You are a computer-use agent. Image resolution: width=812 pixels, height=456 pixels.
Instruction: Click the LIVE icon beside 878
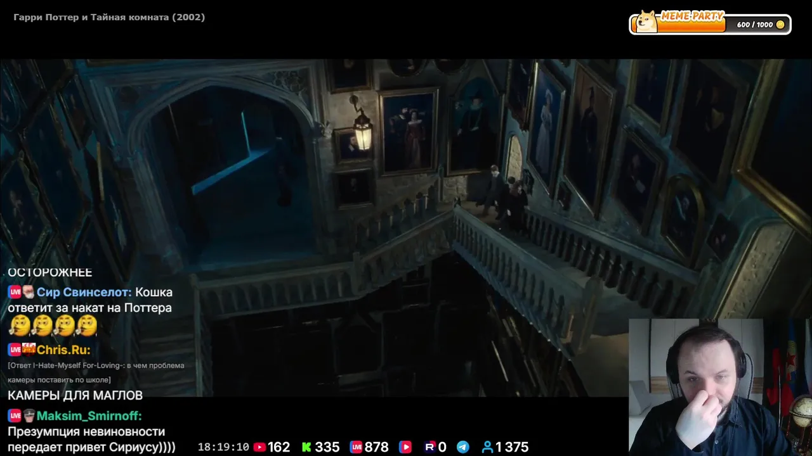coord(356,447)
